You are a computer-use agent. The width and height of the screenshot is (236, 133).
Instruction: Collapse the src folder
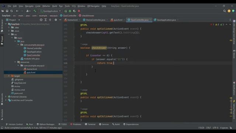[x=9, y=34]
